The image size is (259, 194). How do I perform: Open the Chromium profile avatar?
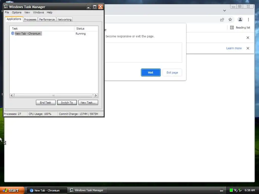(240, 19)
